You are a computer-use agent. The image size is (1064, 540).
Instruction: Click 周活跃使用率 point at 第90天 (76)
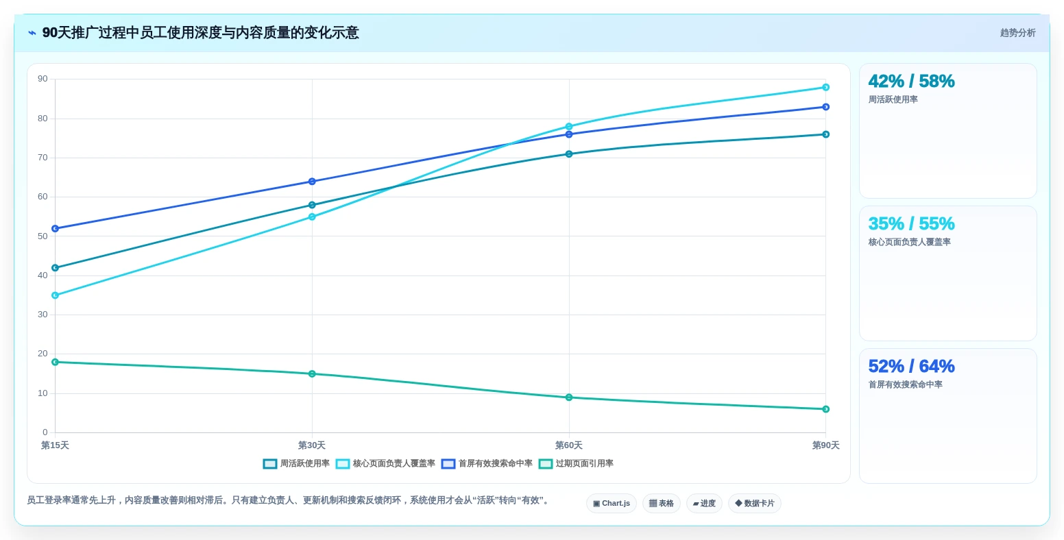(x=826, y=134)
